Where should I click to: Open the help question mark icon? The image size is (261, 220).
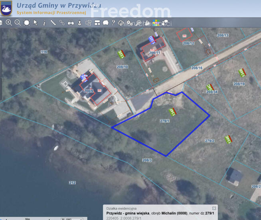[114, 23]
